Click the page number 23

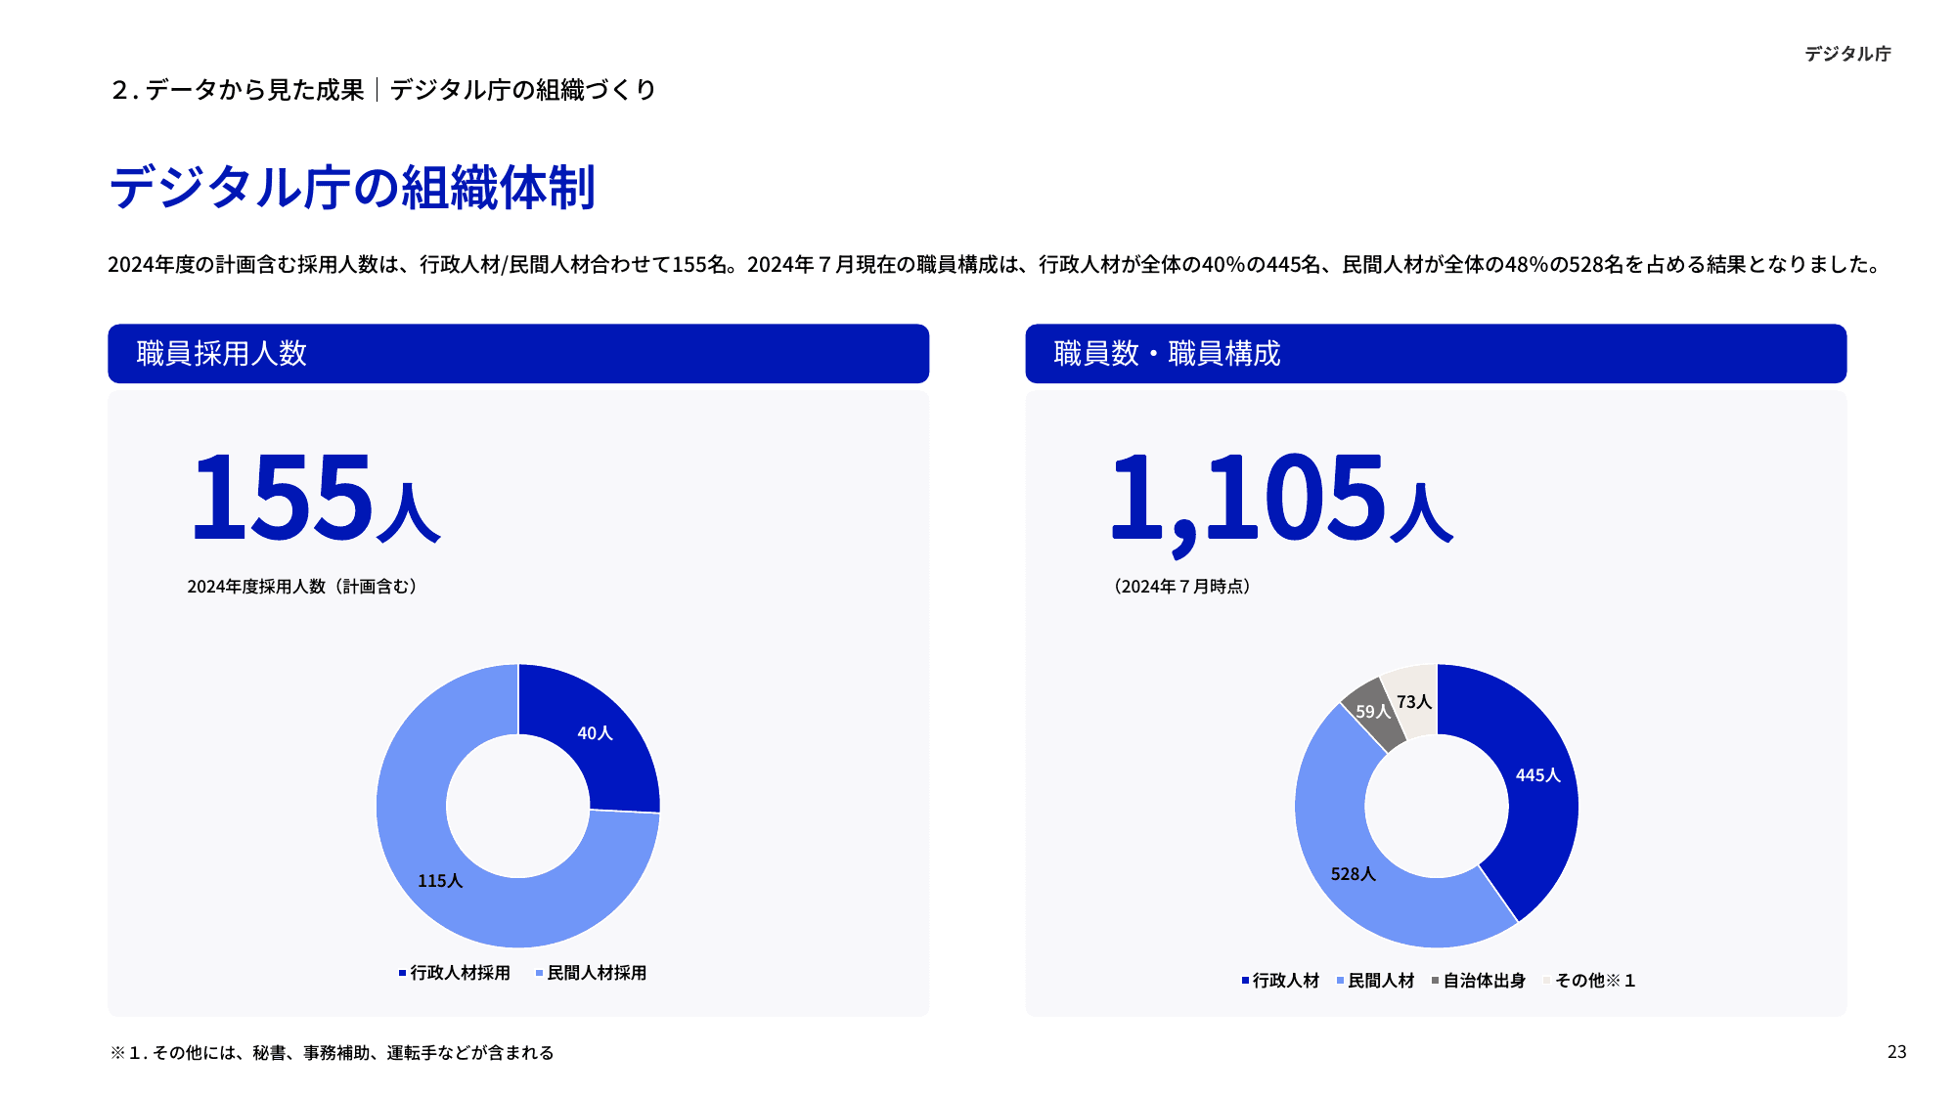[1894, 1051]
